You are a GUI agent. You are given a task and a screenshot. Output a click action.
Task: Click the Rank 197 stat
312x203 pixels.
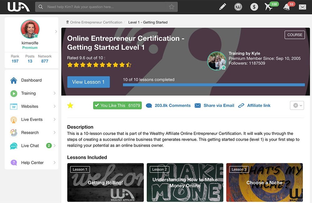(x=15, y=59)
